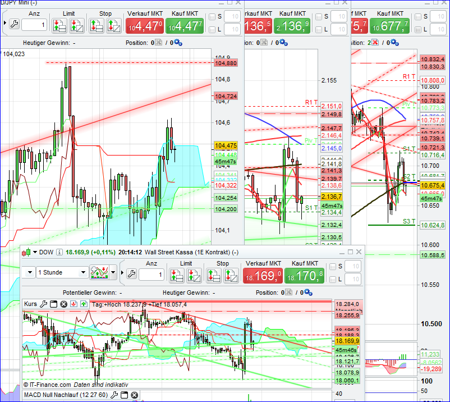Click Anz quantity field in DOW window

tap(151, 275)
